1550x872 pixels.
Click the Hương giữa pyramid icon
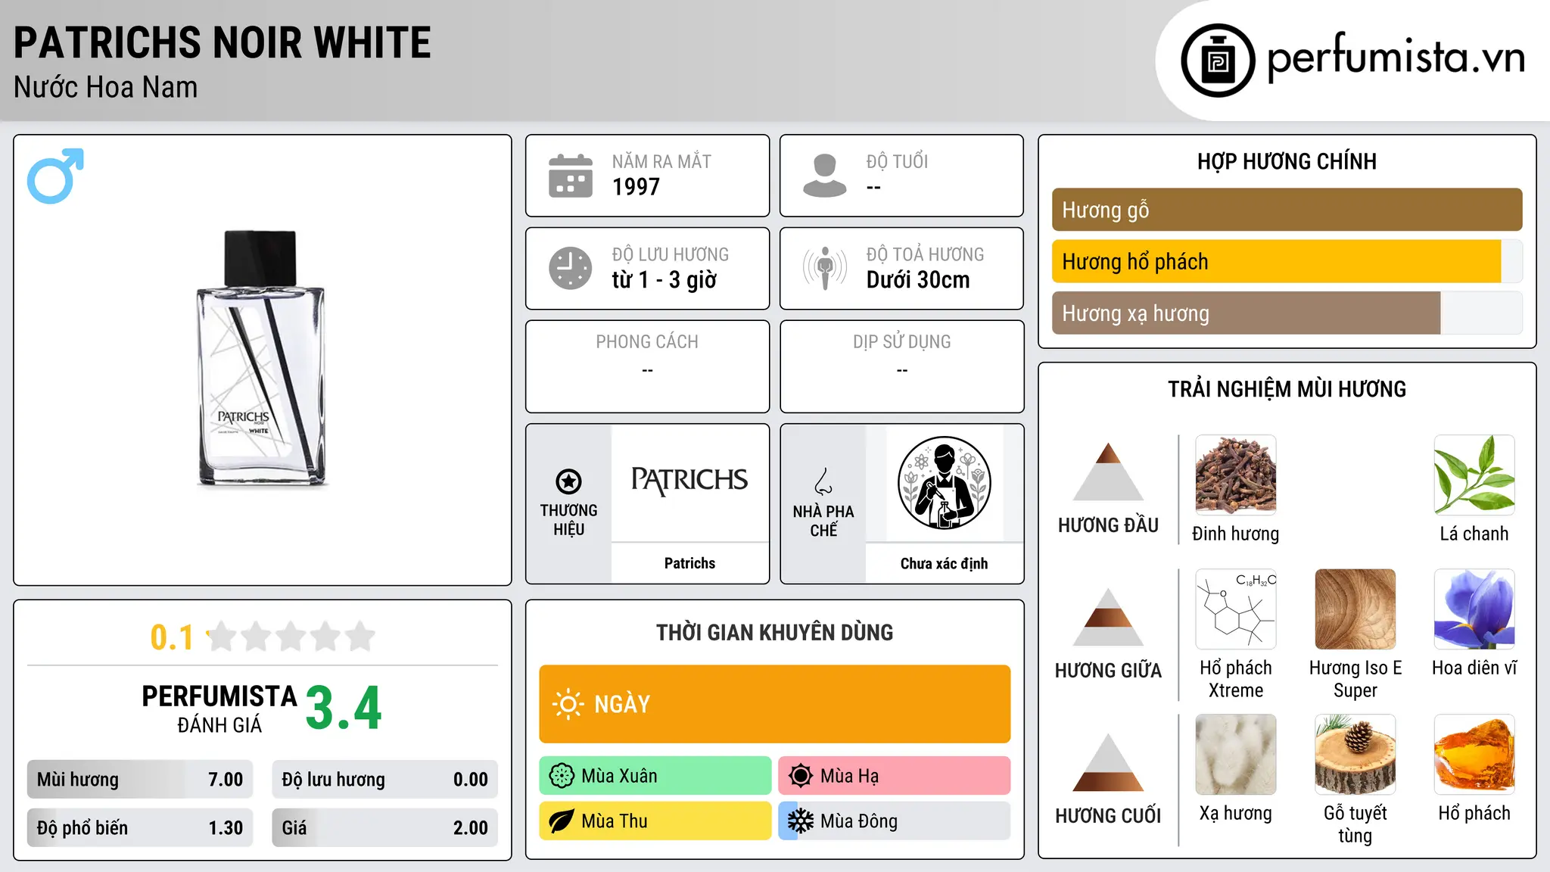pyautogui.click(x=1108, y=617)
